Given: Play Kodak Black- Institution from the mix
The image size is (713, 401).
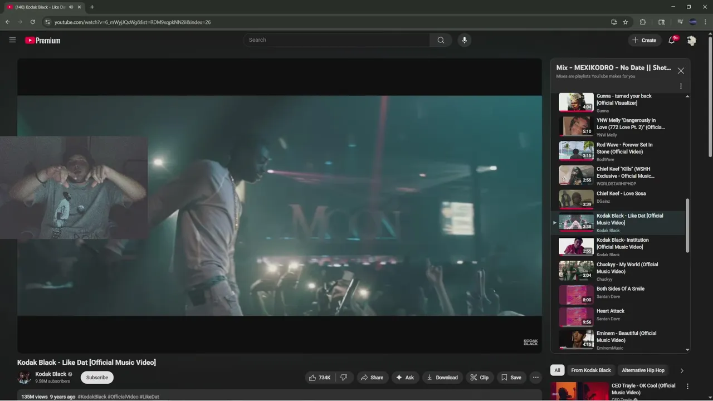Looking at the screenshot, I should [618, 247].
